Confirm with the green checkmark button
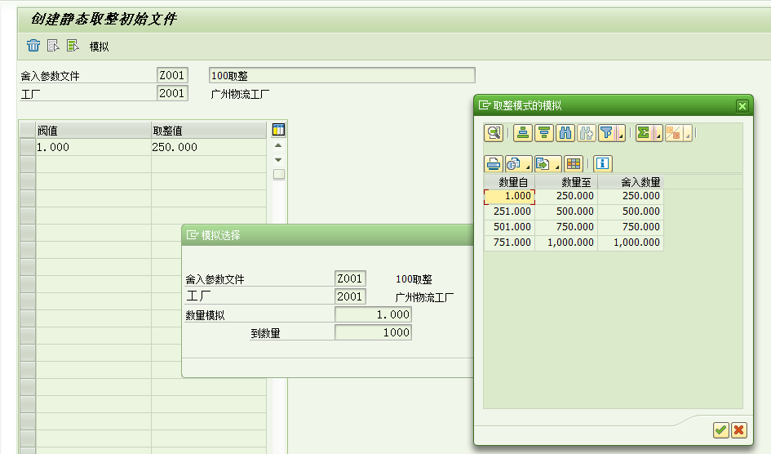The width and height of the screenshot is (771, 454). [720, 430]
